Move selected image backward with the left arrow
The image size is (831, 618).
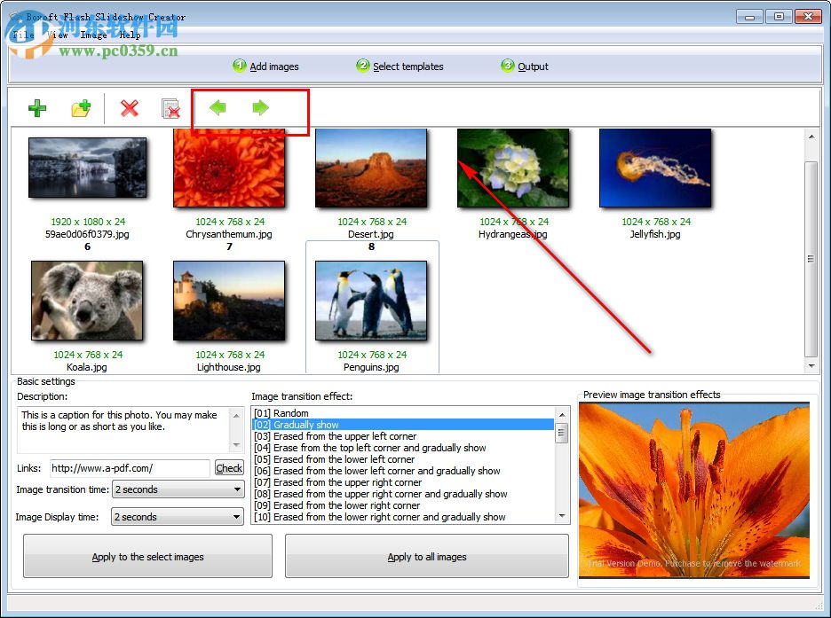coord(218,106)
